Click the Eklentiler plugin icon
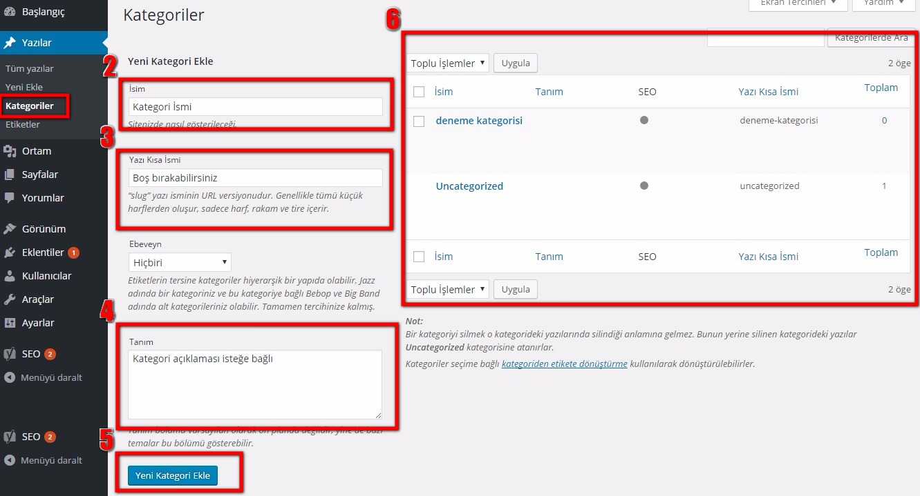The height and width of the screenshot is (496, 920). click(x=10, y=252)
